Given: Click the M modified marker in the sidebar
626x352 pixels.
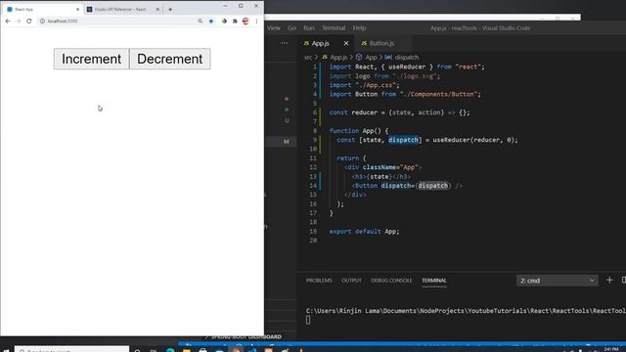Looking at the screenshot, I should point(287,142).
